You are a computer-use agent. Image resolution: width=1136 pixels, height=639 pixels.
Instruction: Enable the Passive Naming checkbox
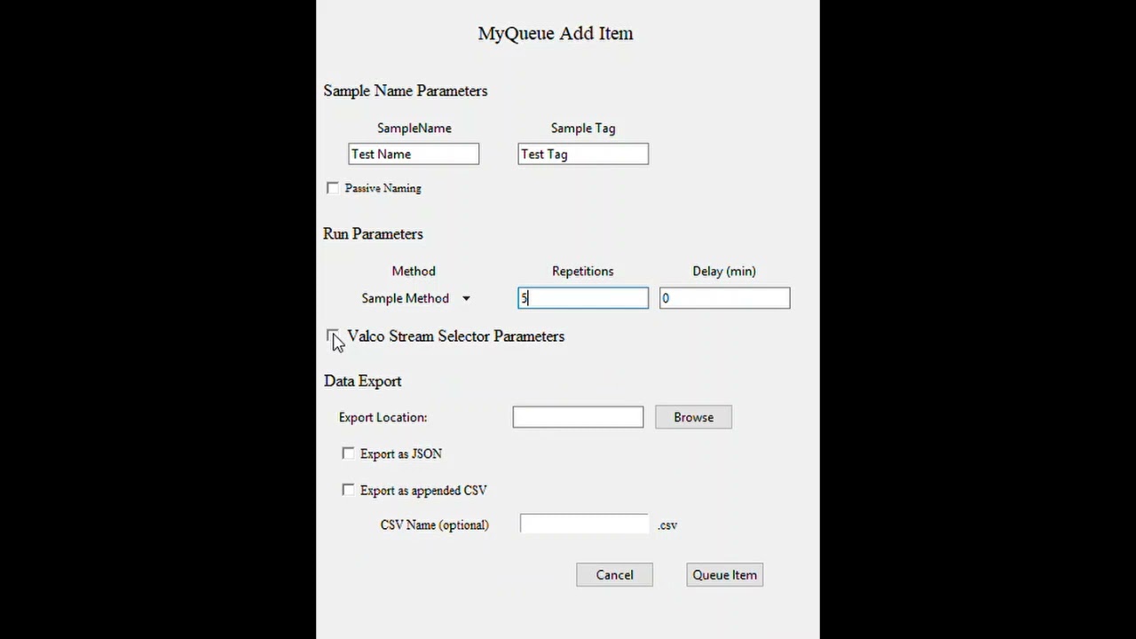[x=333, y=188]
